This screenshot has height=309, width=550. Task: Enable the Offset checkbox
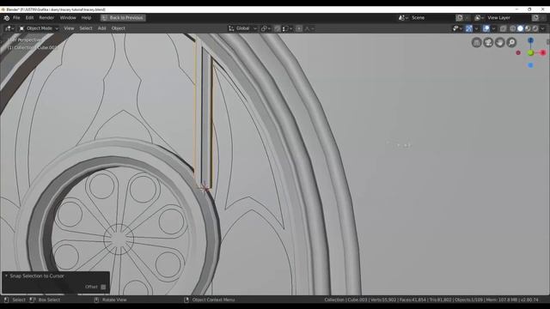[103, 287]
